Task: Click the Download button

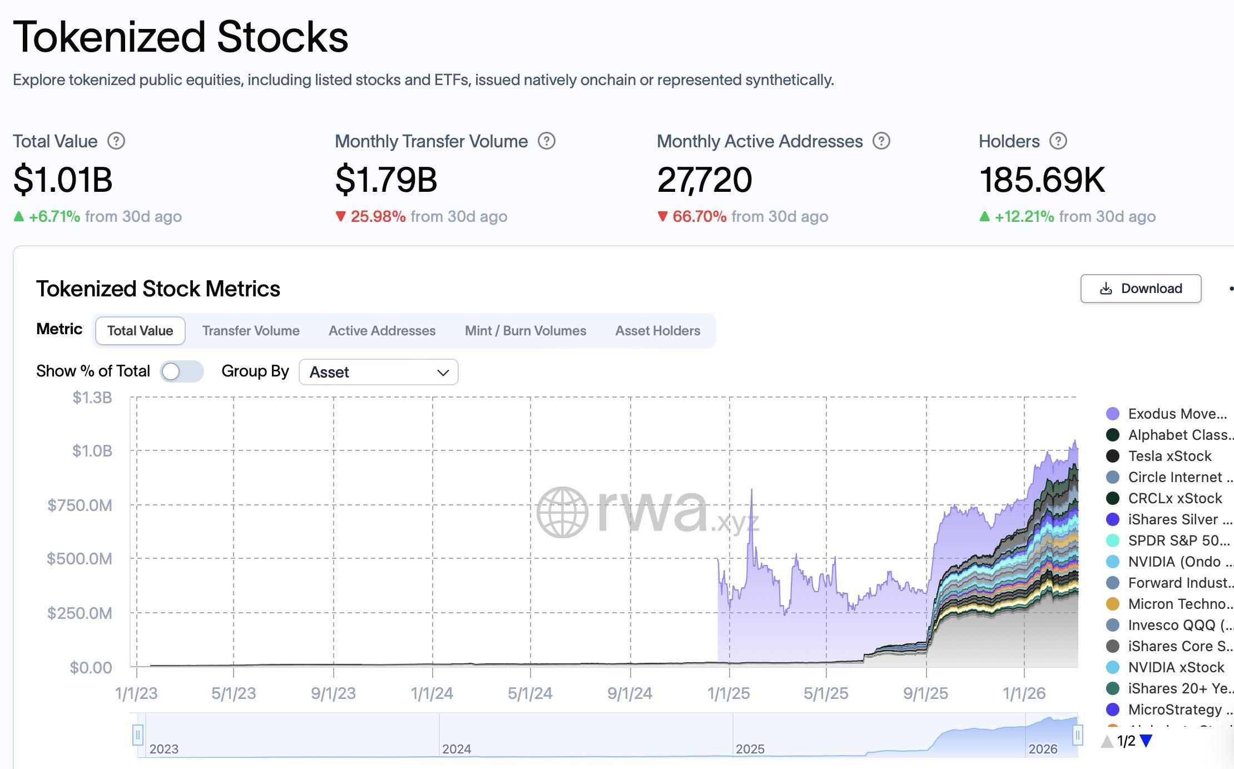Action: (1141, 288)
